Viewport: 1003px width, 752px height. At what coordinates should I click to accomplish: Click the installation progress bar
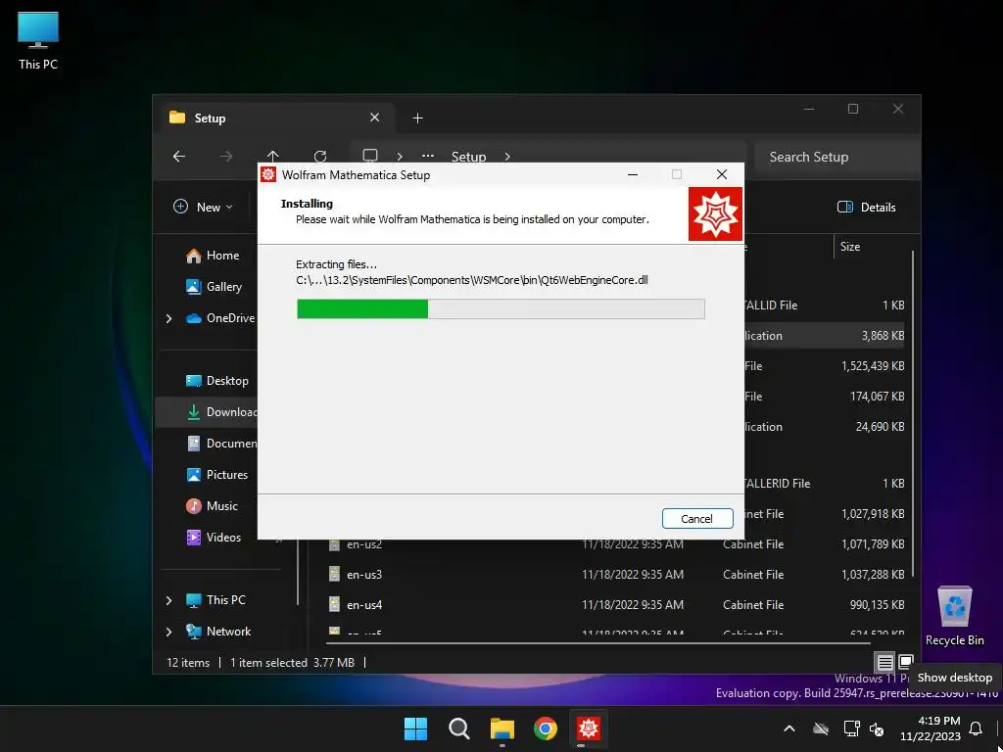501,308
